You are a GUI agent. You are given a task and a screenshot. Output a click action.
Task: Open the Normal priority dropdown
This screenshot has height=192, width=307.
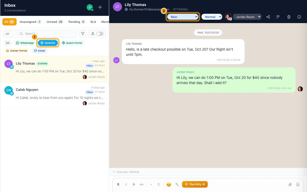tap(212, 17)
